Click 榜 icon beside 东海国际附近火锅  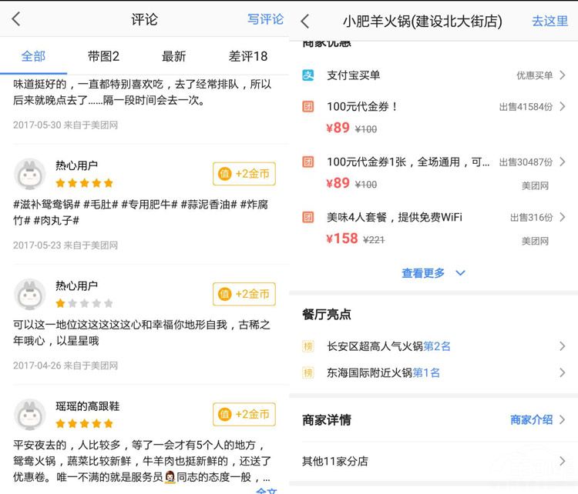coord(308,373)
